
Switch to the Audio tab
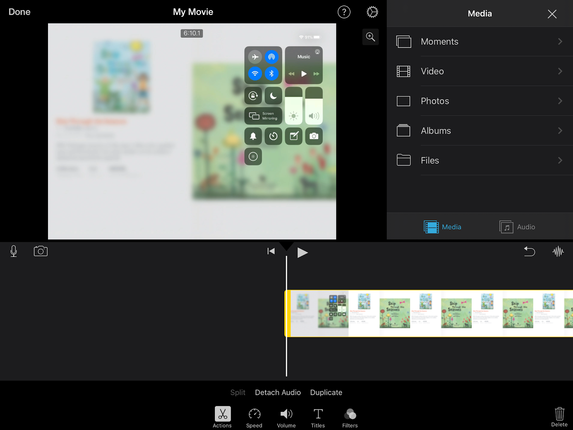pyautogui.click(x=517, y=227)
